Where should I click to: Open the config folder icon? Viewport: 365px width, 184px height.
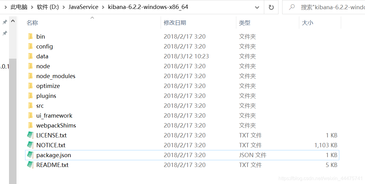pyautogui.click(x=30, y=46)
